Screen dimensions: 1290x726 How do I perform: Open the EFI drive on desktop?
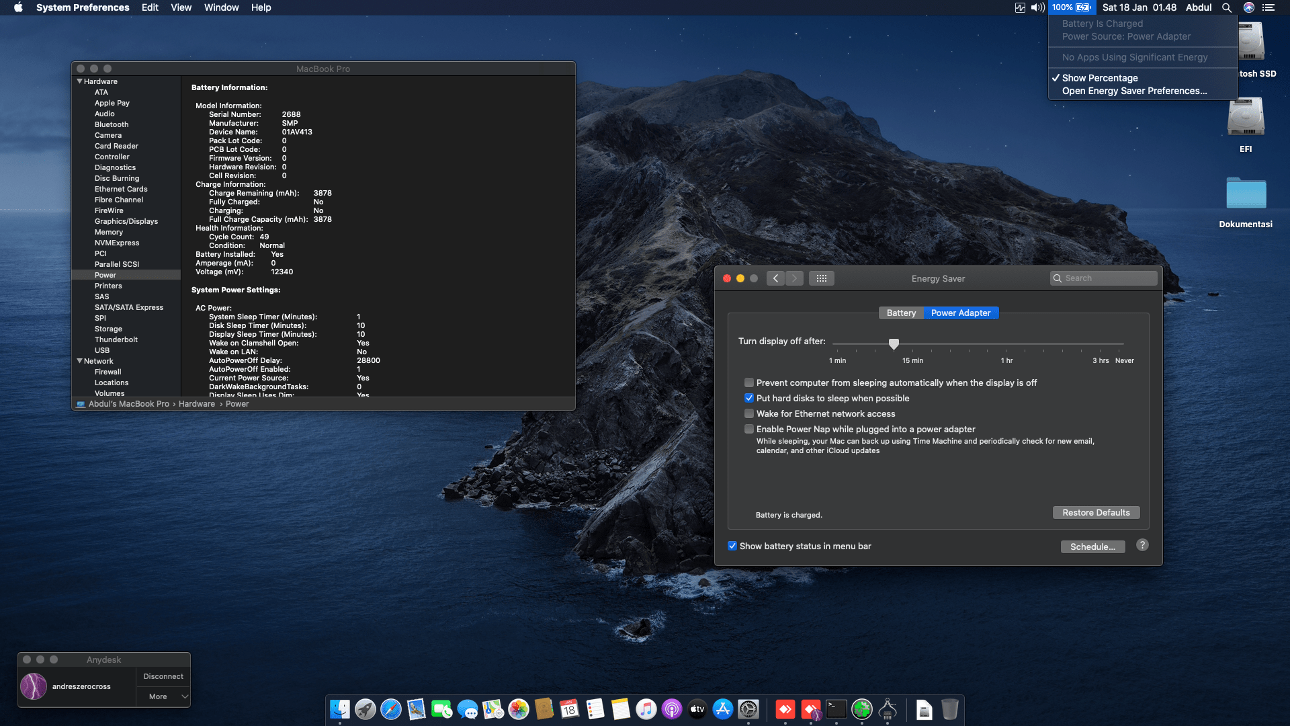point(1246,125)
